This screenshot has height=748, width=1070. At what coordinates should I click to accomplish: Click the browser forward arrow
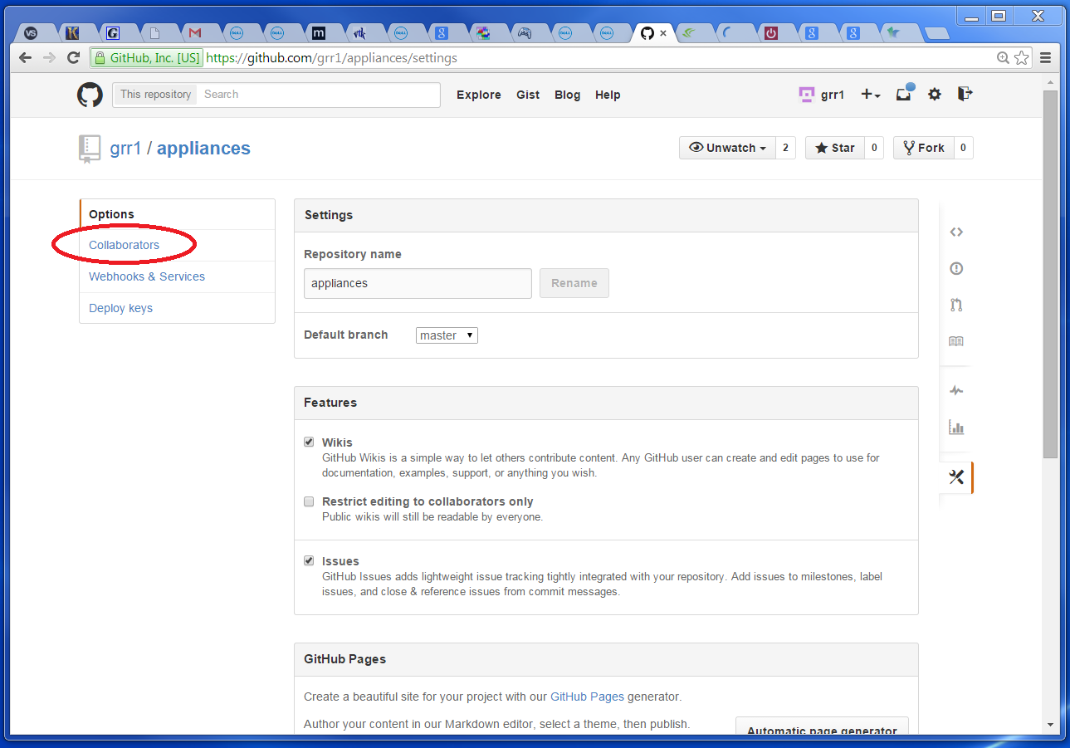pos(49,58)
